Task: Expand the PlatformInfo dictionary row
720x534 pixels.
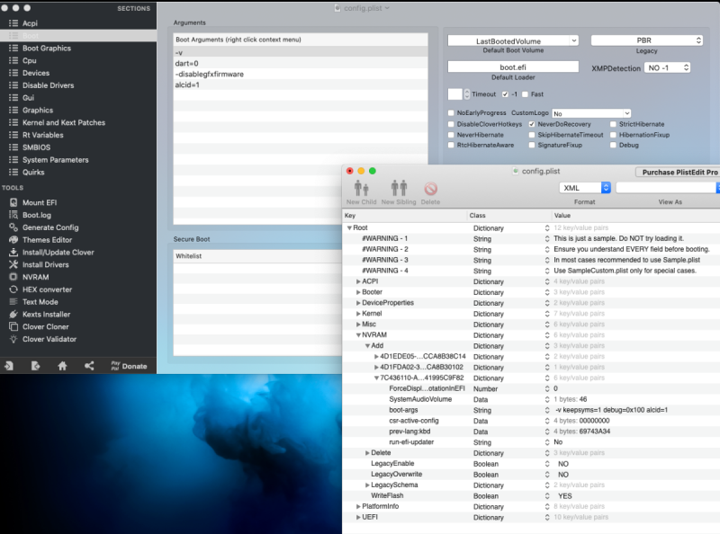Action: point(358,506)
